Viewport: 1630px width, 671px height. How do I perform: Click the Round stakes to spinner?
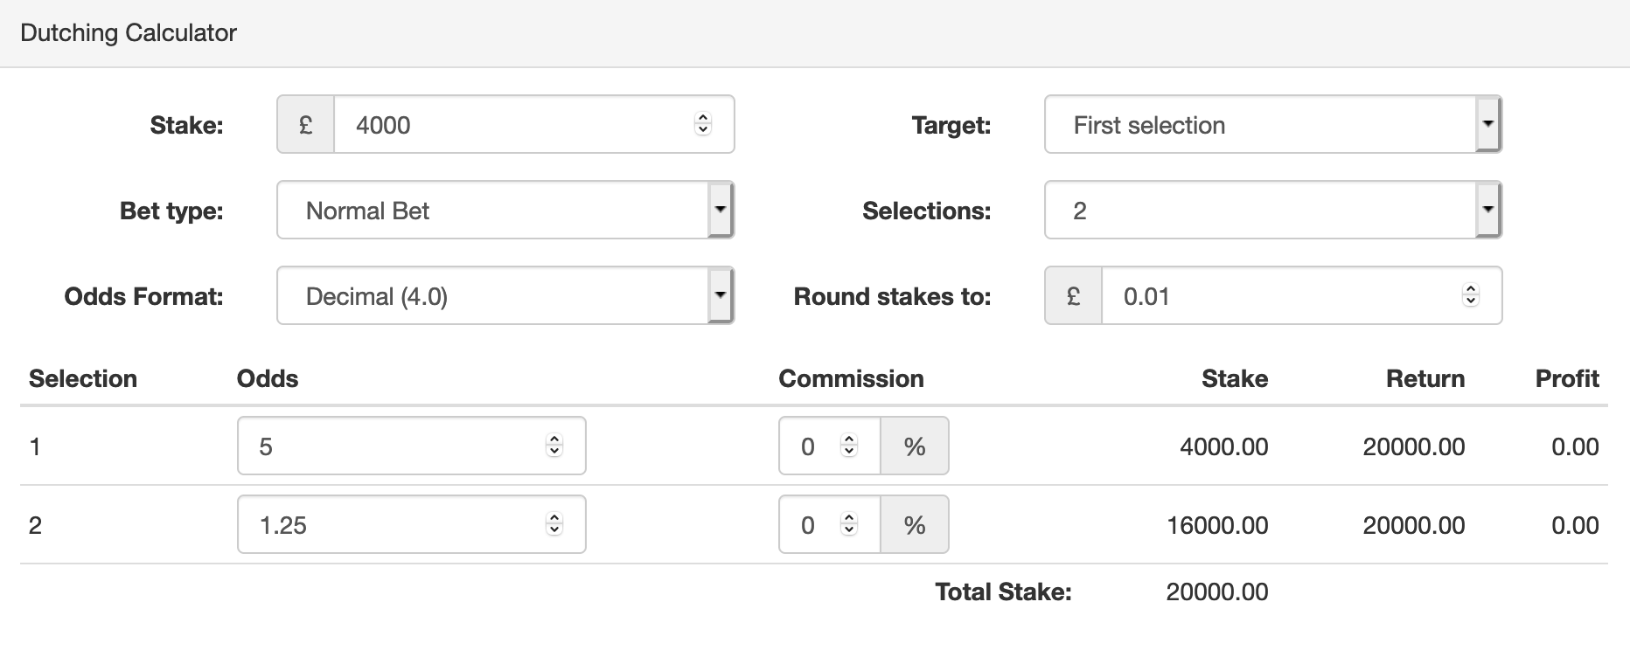(1470, 295)
